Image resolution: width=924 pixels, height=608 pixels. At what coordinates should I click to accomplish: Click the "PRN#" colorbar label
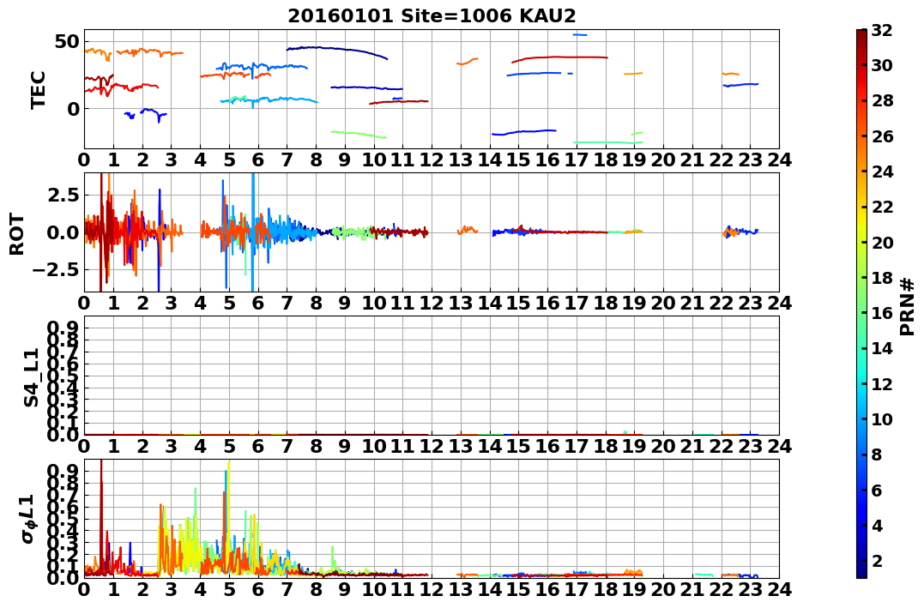(x=908, y=306)
